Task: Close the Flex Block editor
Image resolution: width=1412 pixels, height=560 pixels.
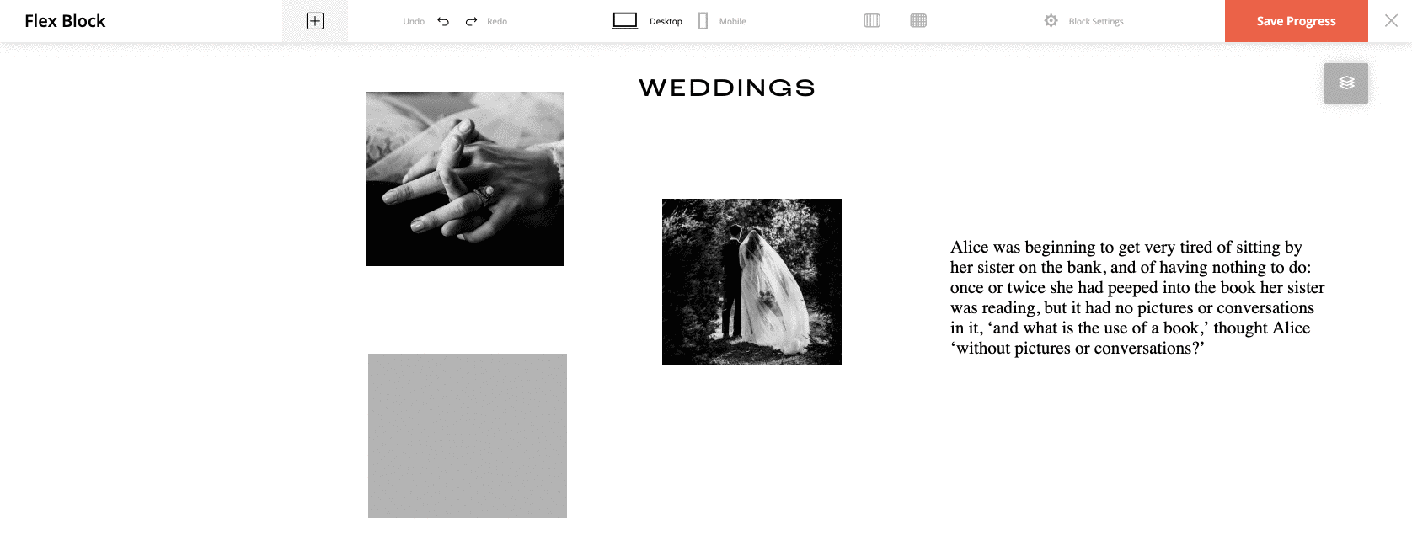Action: point(1391,21)
